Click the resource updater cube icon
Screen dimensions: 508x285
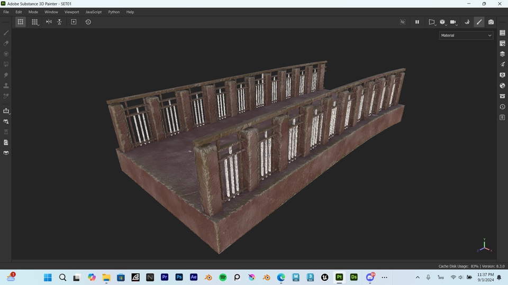click(6, 122)
